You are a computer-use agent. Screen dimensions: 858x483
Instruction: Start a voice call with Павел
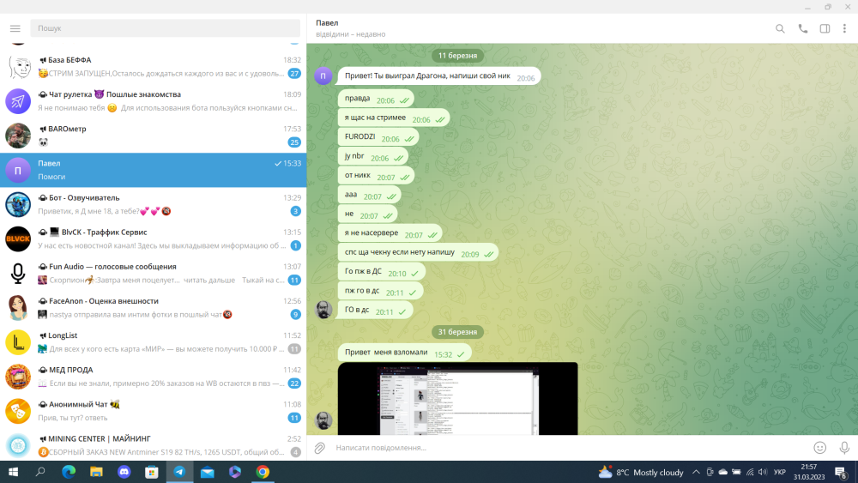coord(803,29)
